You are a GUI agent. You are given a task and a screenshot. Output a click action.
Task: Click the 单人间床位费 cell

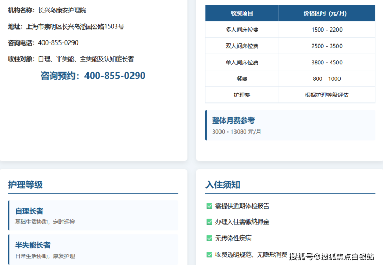242,62
